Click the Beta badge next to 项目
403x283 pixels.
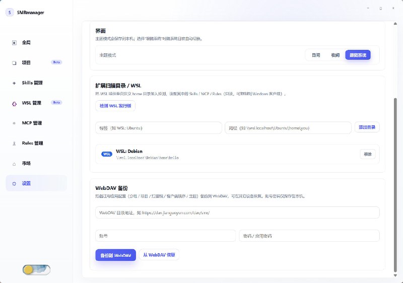point(56,62)
